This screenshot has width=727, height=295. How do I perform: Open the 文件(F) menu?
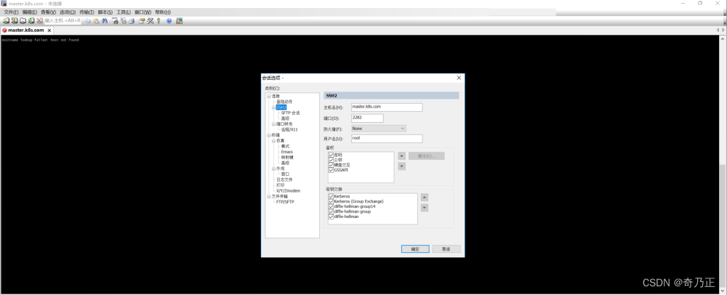[11, 12]
